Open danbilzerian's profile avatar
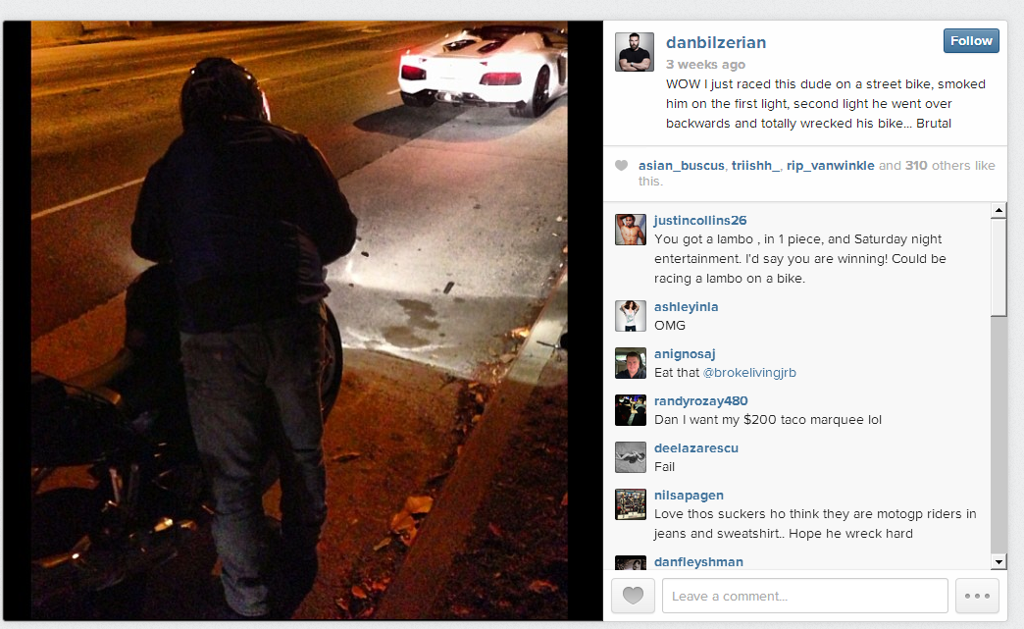The image size is (1024, 629). tap(635, 52)
